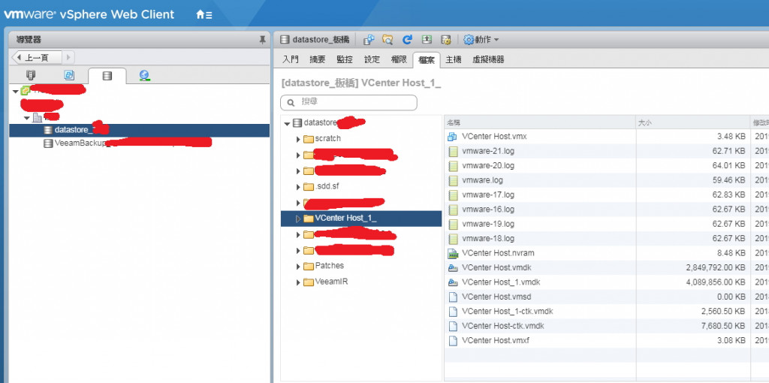Click the 上一頁 back button

coord(37,57)
